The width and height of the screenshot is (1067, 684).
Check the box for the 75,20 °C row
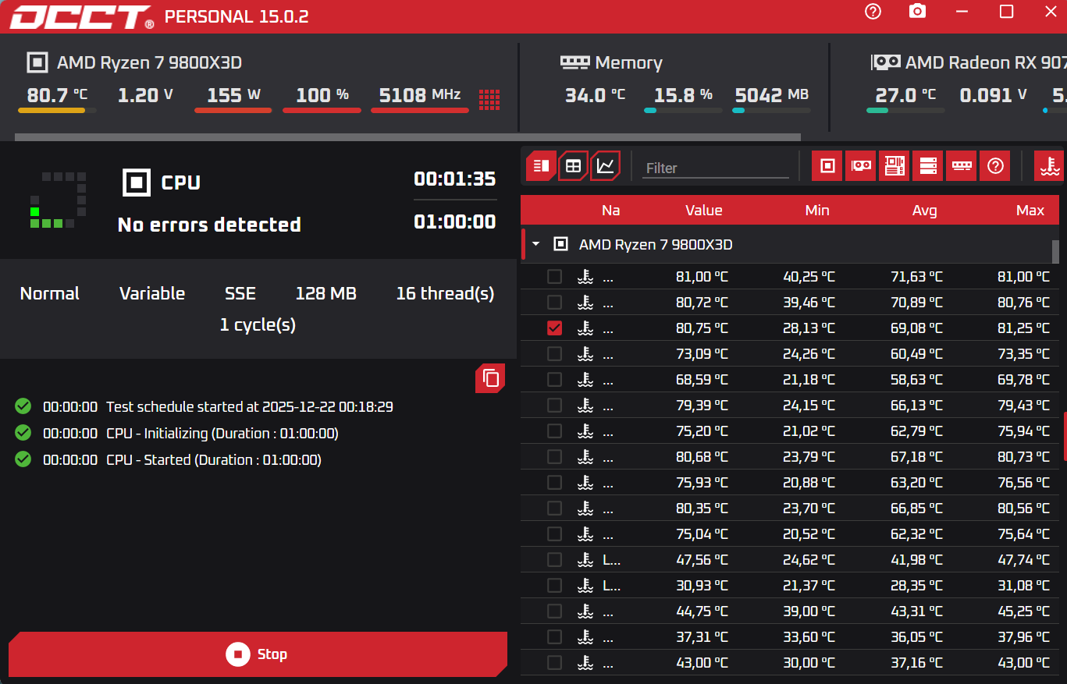pyautogui.click(x=554, y=431)
